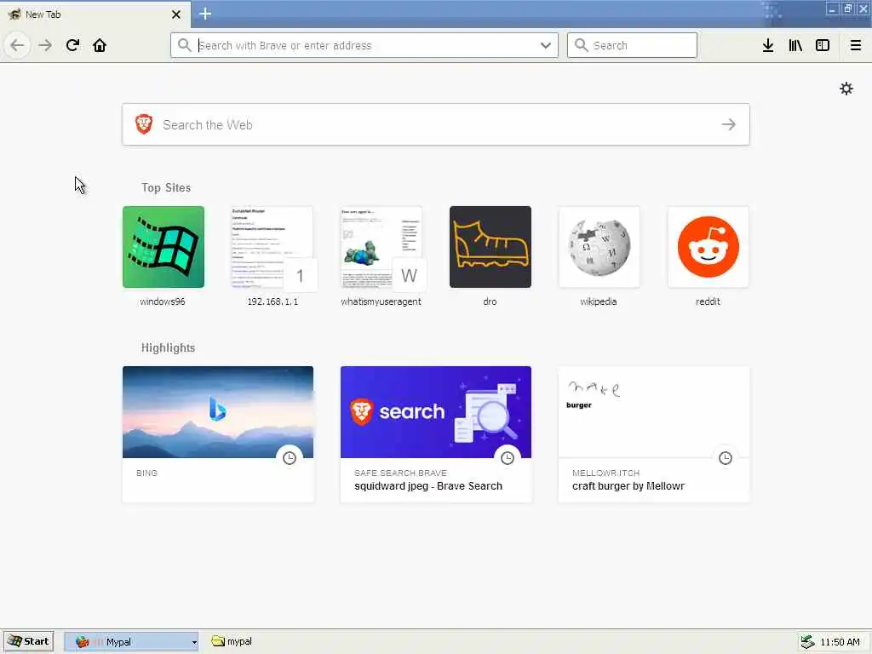Switch to Mypal taskbar button
Screen dimensions: 872x654
pyautogui.click(x=130, y=641)
